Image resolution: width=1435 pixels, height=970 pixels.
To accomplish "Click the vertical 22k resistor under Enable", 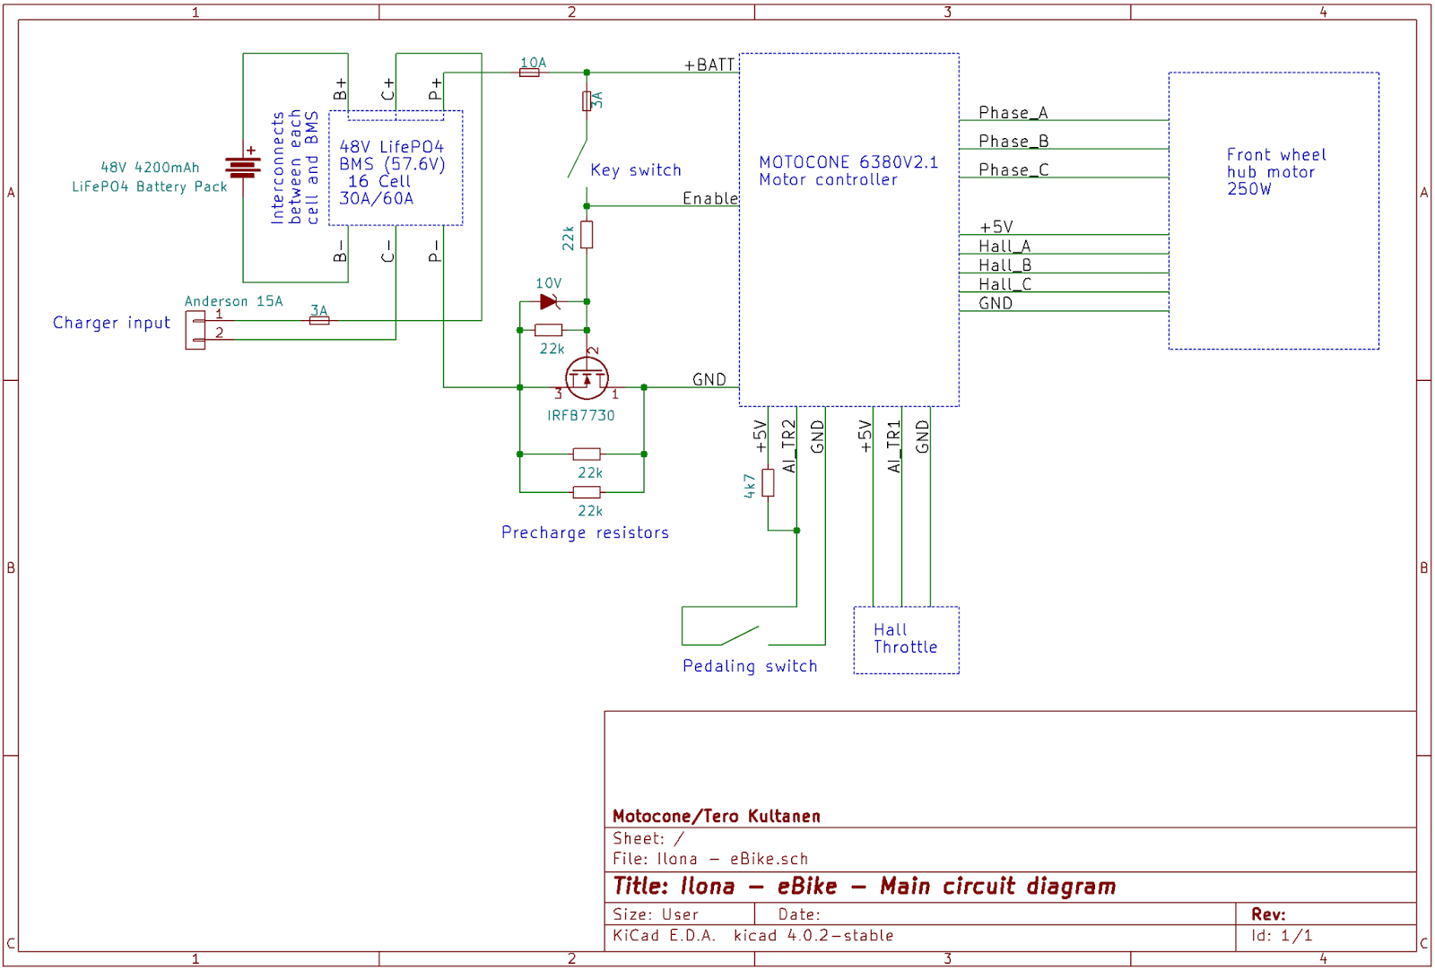I will [x=587, y=235].
